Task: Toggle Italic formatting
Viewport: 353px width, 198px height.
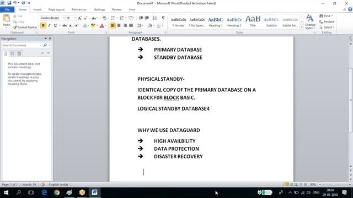Action: point(49,25)
